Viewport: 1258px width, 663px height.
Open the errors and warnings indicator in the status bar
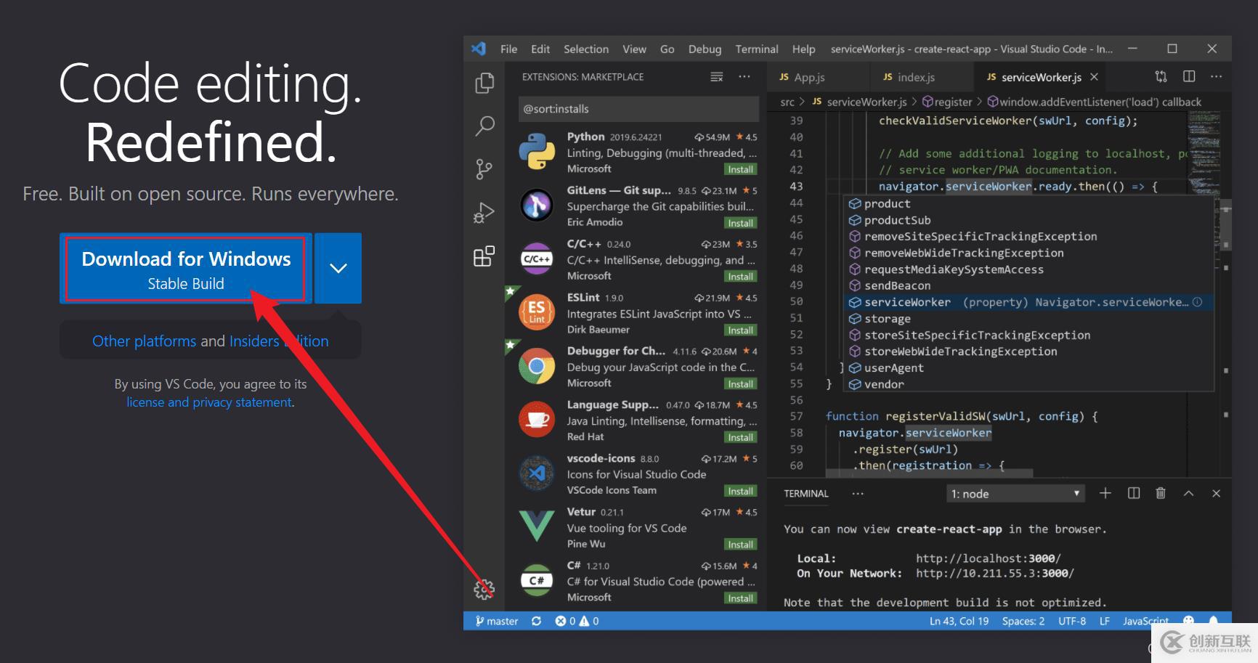(577, 621)
